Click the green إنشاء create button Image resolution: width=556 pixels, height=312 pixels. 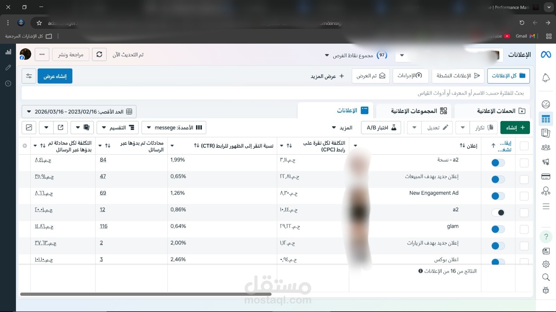(x=515, y=128)
